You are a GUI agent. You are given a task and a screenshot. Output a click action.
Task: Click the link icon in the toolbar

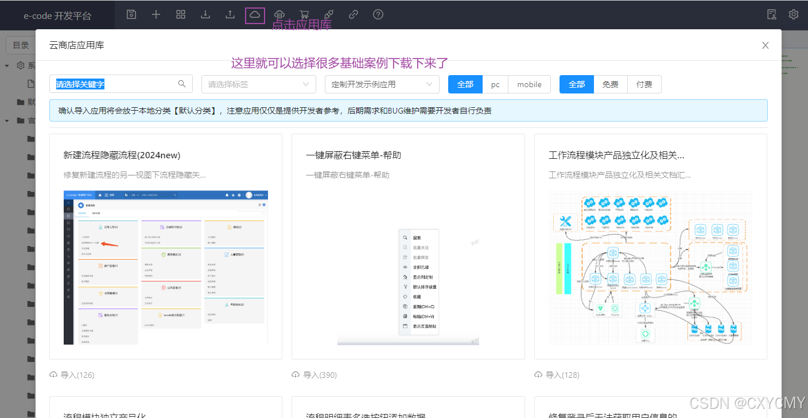(353, 14)
